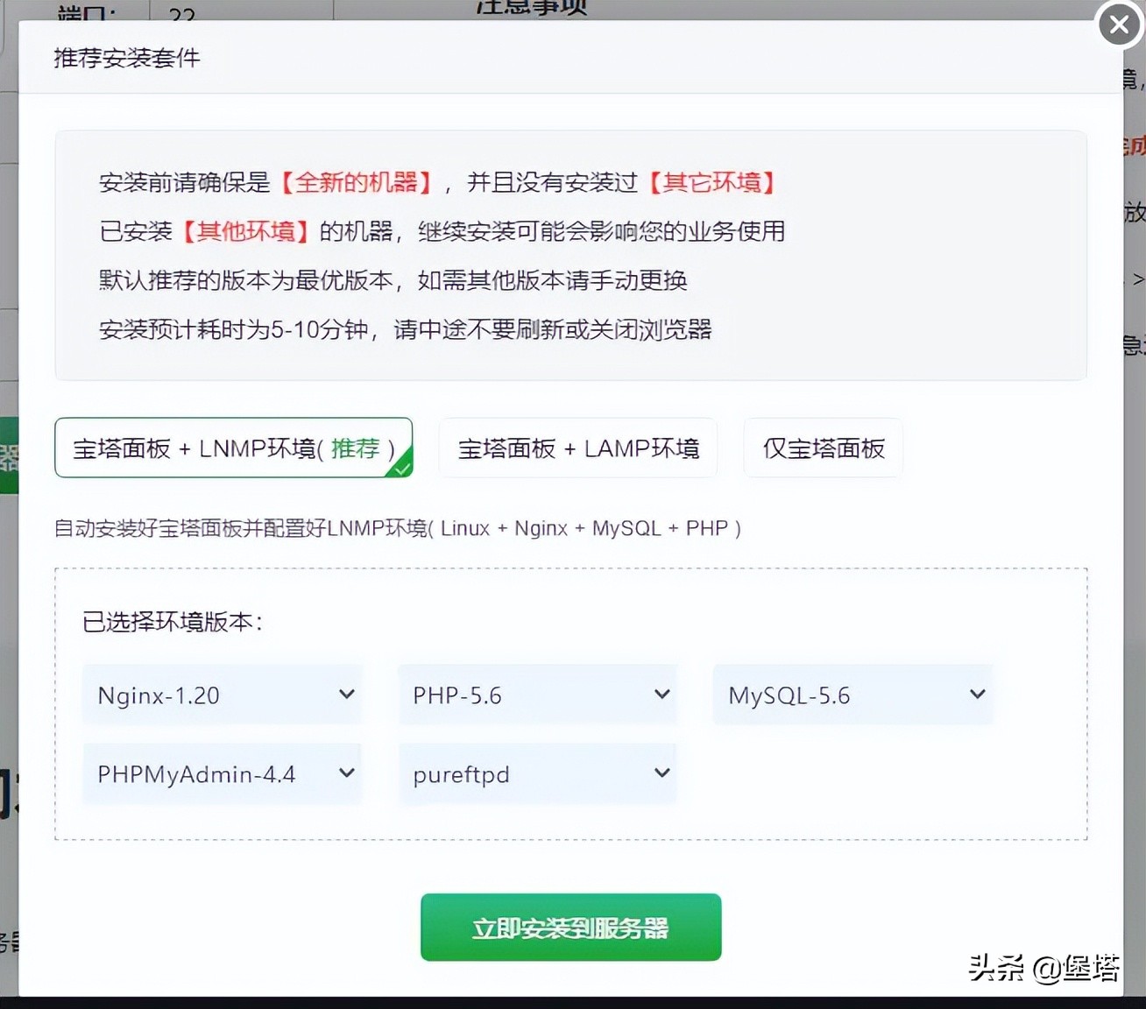Click the 推荐安装套件 dialog title
This screenshot has width=1146, height=1009.
click(125, 58)
